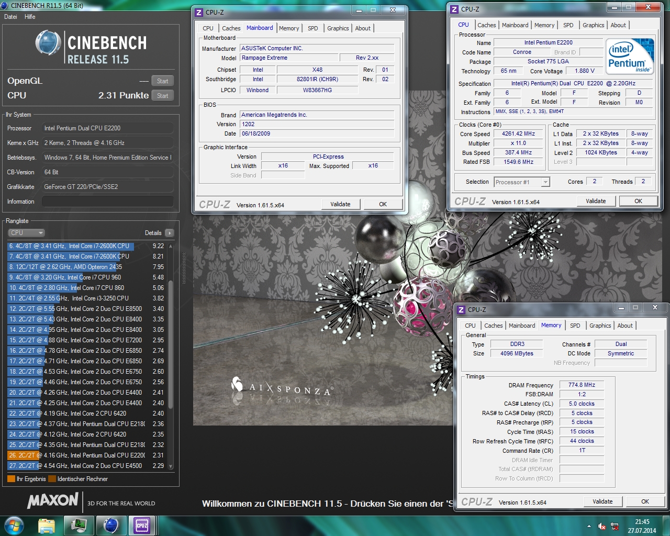Click the BIOS date 06/18/2009 field

point(317,134)
